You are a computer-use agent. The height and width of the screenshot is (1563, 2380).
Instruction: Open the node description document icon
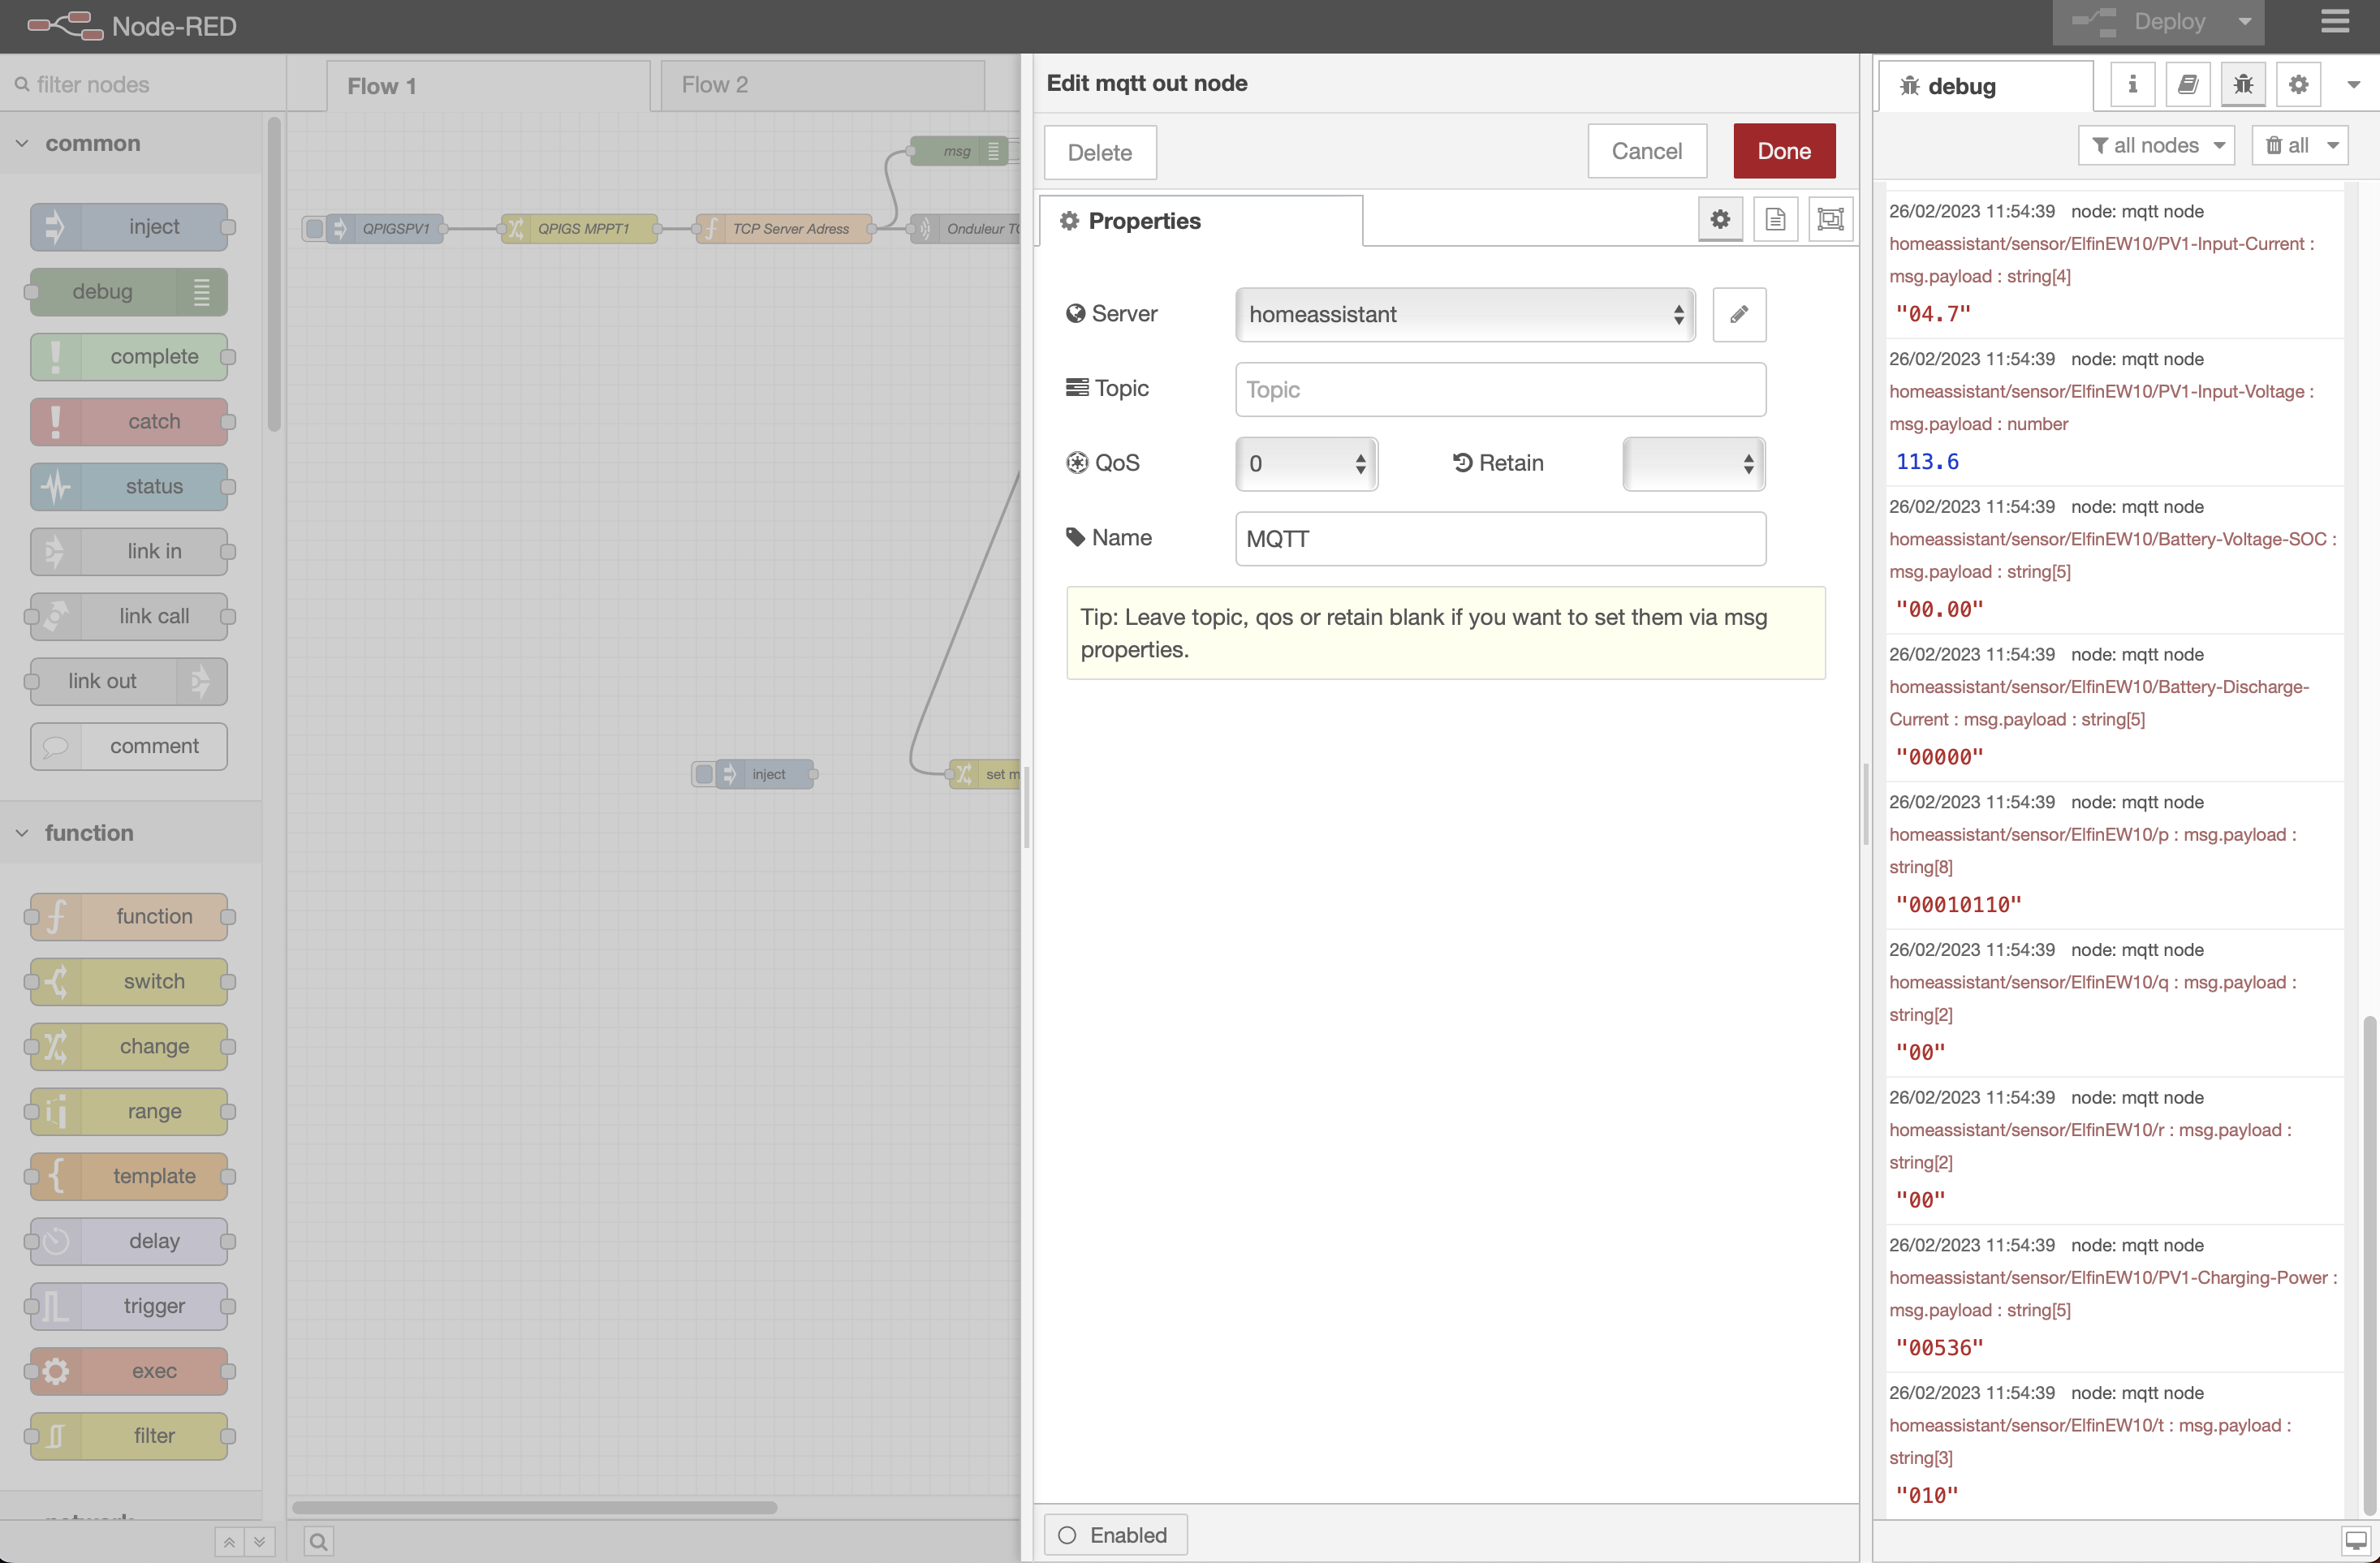click(x=1775, y=219)
